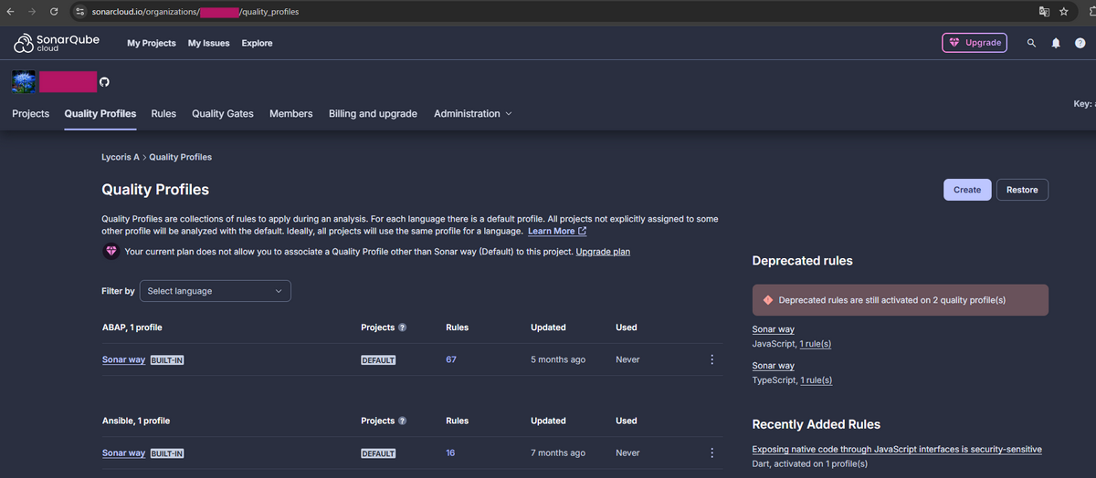1096x478 pixels.
Task: Click the Projects help icon in the ABAP header row
Action: click(403, 327)
